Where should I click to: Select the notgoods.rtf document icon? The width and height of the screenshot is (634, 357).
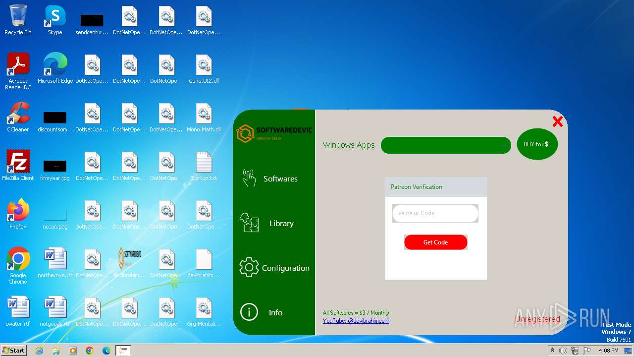55,311
